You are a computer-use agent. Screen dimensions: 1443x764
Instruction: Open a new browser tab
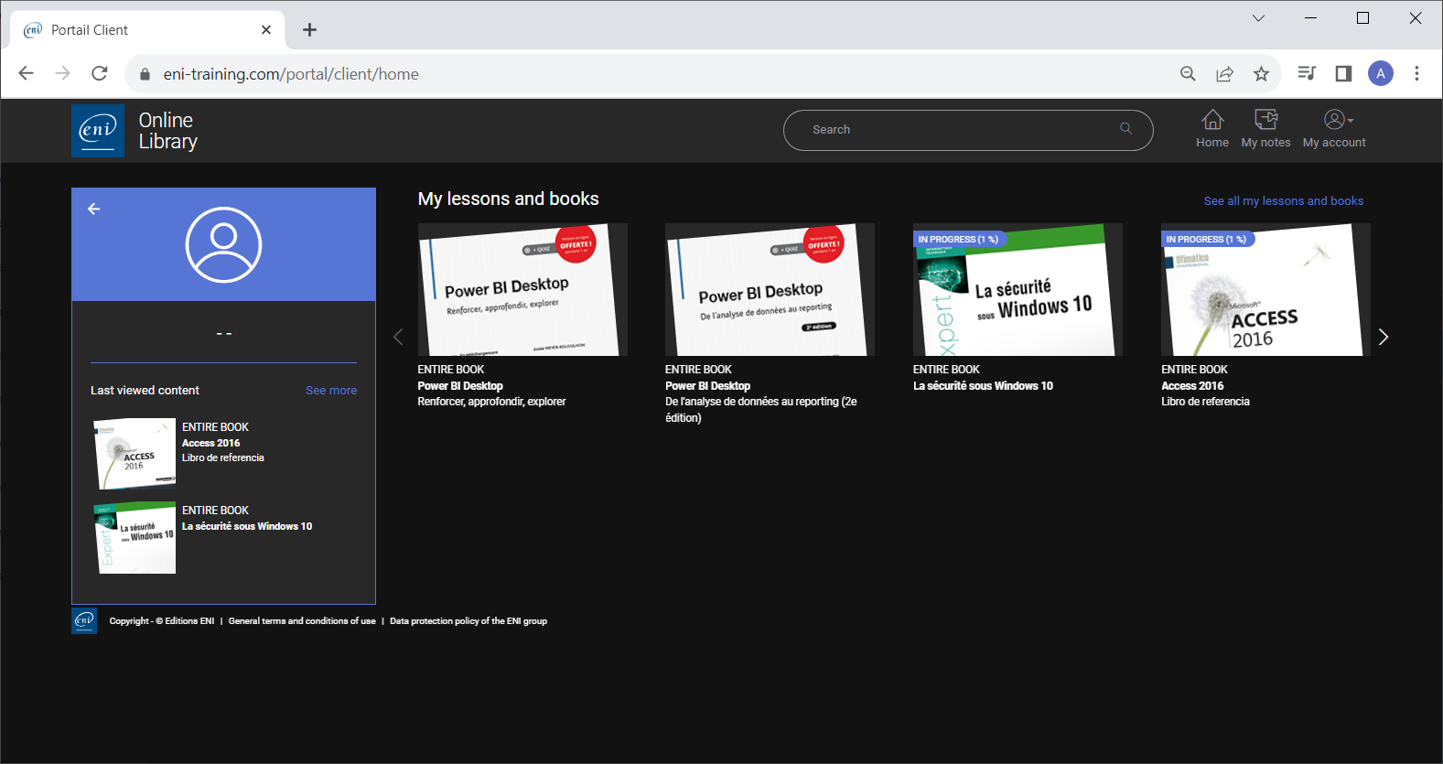pyautogui.click(x=310, y=30)
